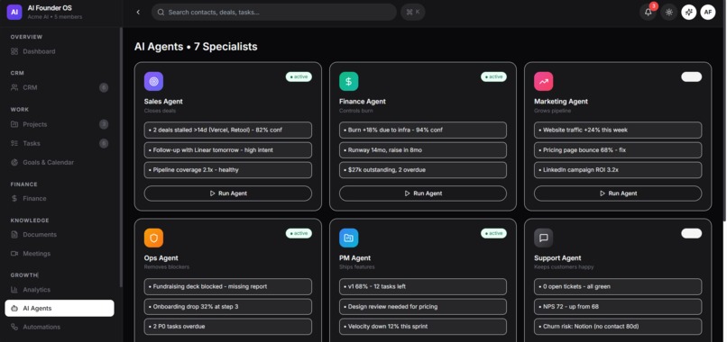
Task: Open the AF user avatar menu
Action: click(707, 12)
